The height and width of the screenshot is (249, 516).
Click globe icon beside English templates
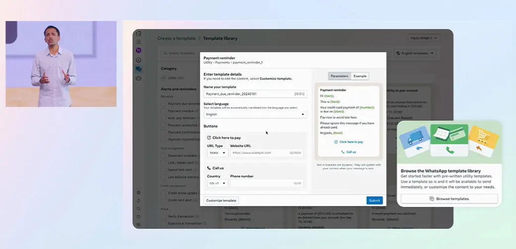pyautogui.click(x=398, y=53)
